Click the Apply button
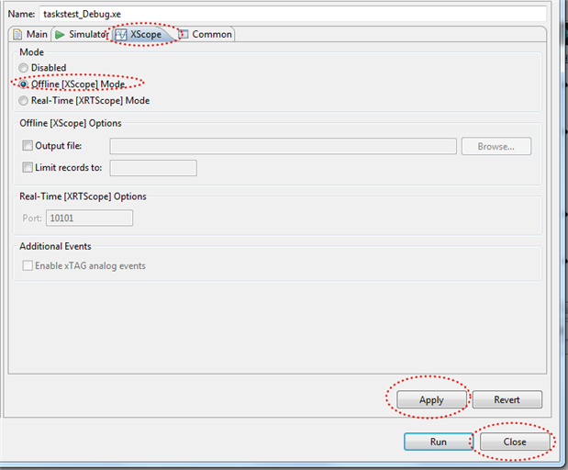 431,399
